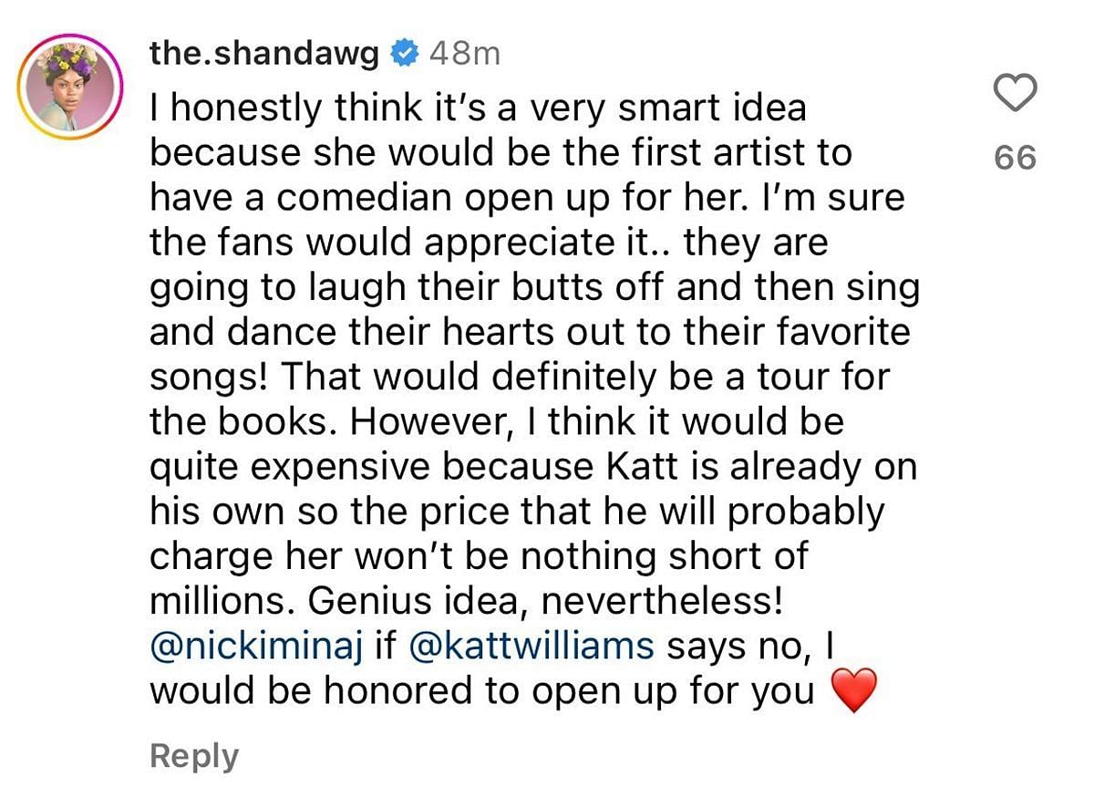Viewport: 1094px width, 797px height.
Task: Click the red heart emoji ending the comment
Action: 855,691
